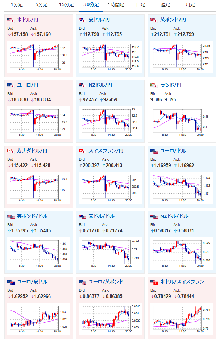Open the ユーロ/英ポンド pair link

(106, 282)
